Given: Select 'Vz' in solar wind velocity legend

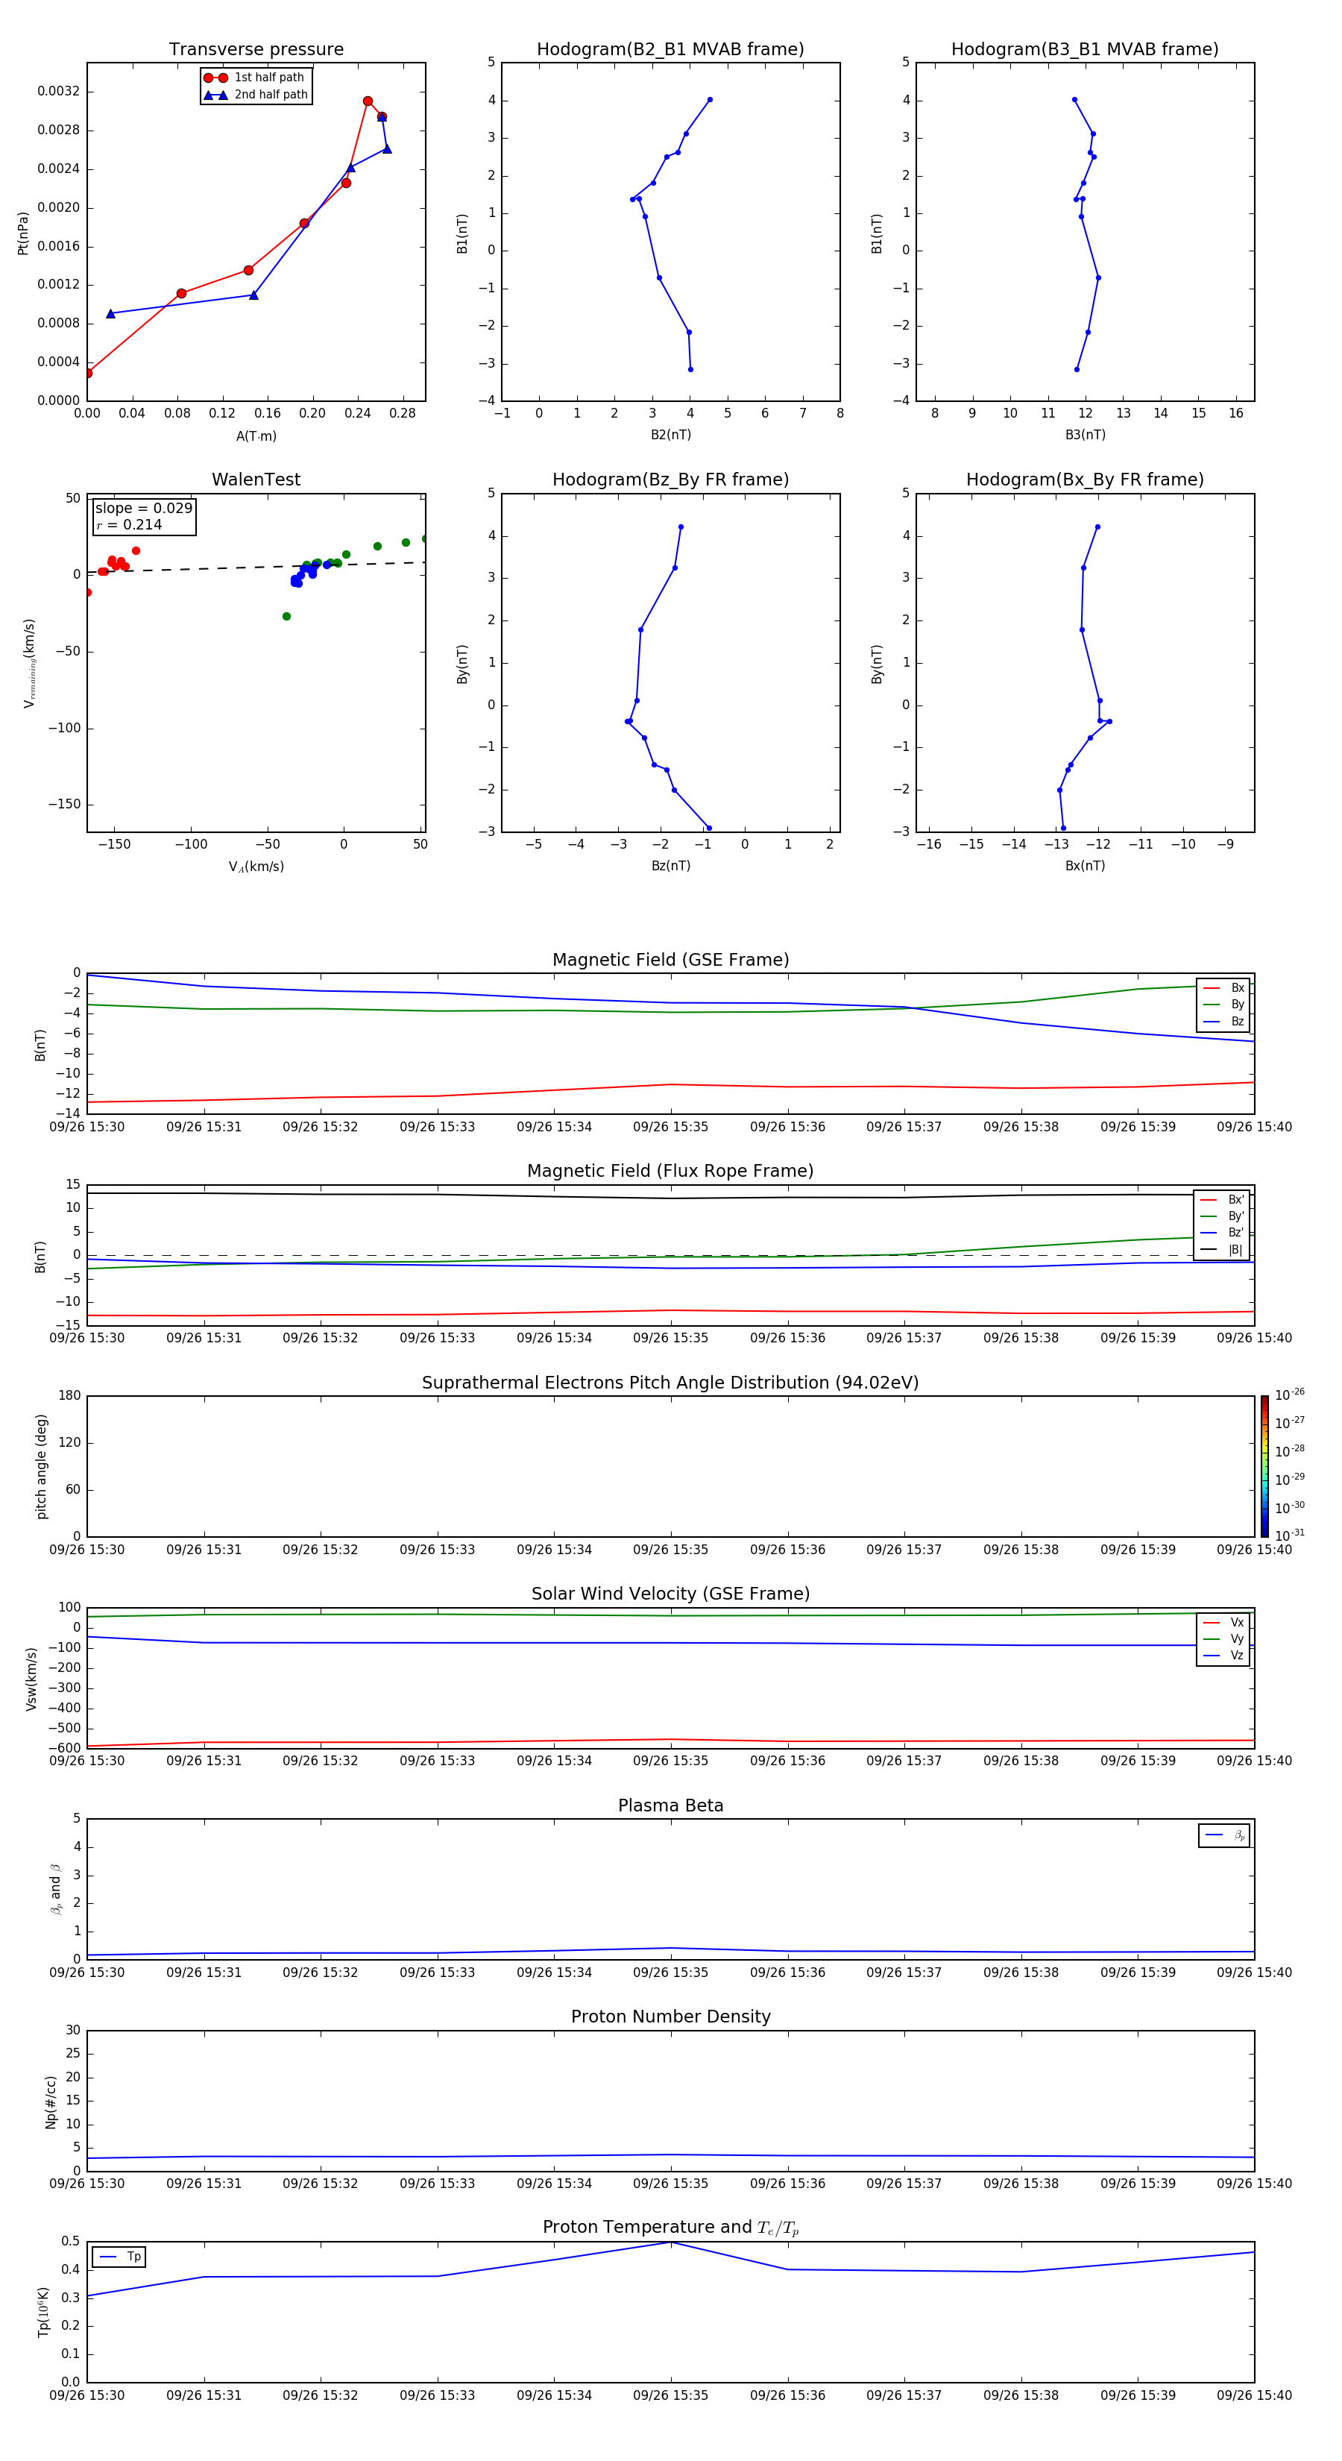Looking at the screenshot, I should click(x=1223, y=1656).
